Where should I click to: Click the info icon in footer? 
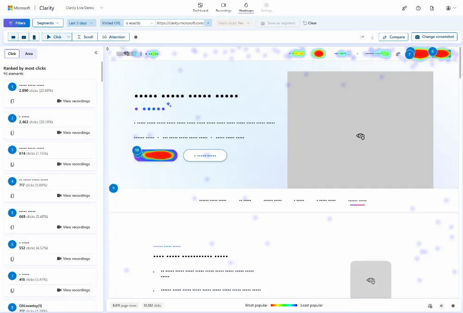(x=453, y=306)
